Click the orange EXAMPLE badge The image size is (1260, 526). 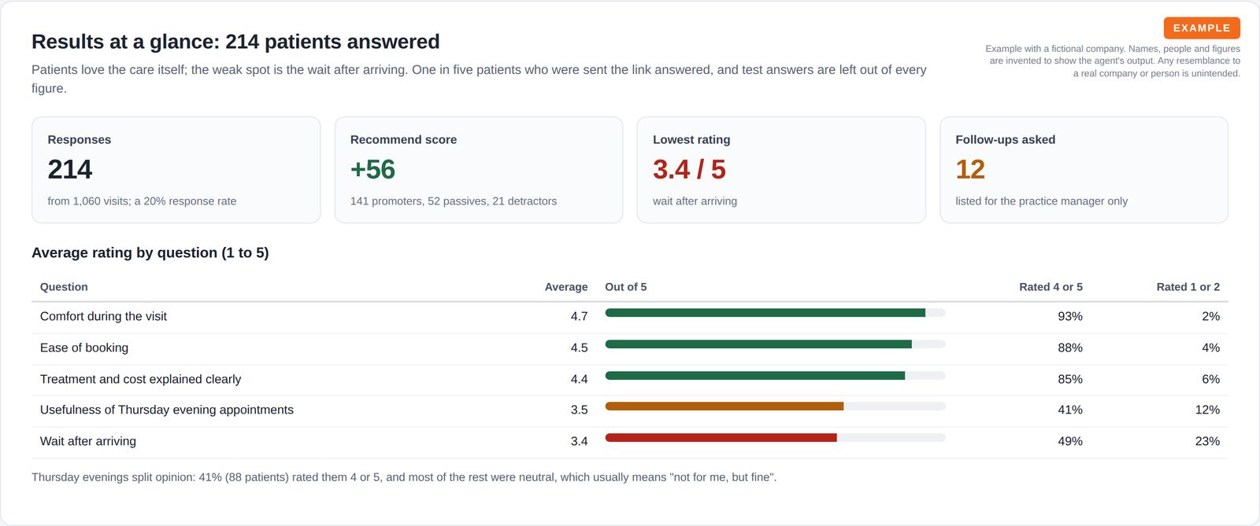click(1202, 28)
